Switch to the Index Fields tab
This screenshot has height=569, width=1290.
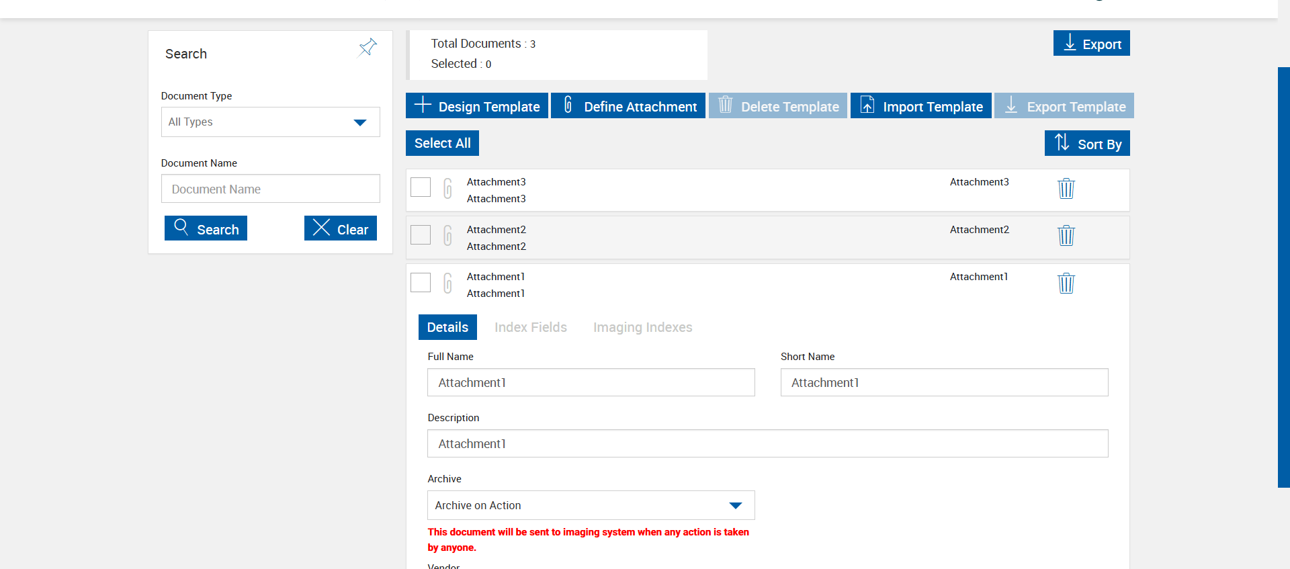point(530,327)
